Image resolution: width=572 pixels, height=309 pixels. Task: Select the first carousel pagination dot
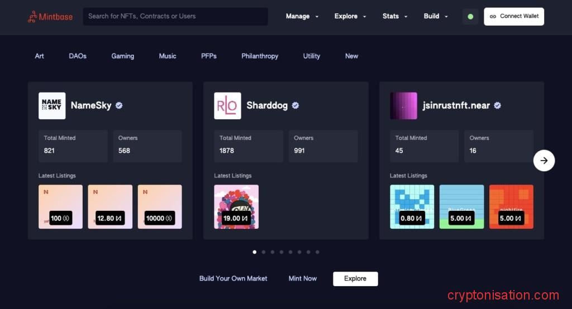[255, 252]
